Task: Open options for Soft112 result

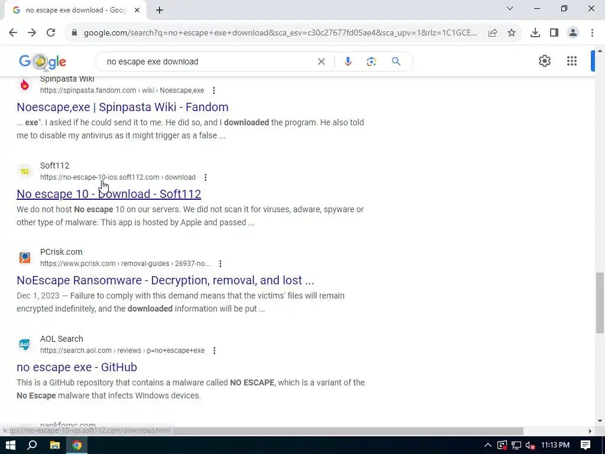Action: point(206,177)
